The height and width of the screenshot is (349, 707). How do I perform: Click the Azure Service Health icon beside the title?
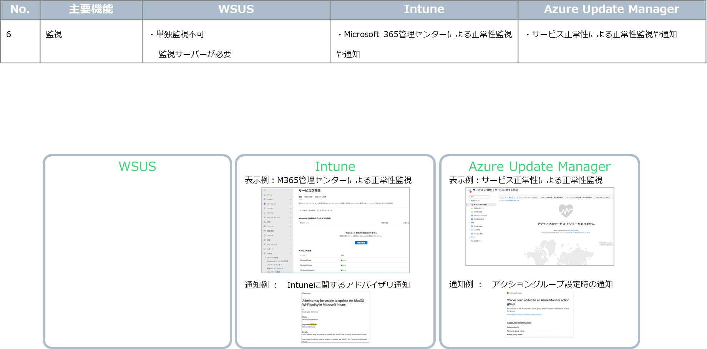point(470,190)
